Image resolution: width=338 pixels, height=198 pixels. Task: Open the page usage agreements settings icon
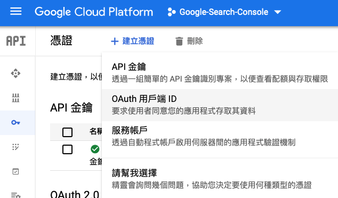[15, 195]
